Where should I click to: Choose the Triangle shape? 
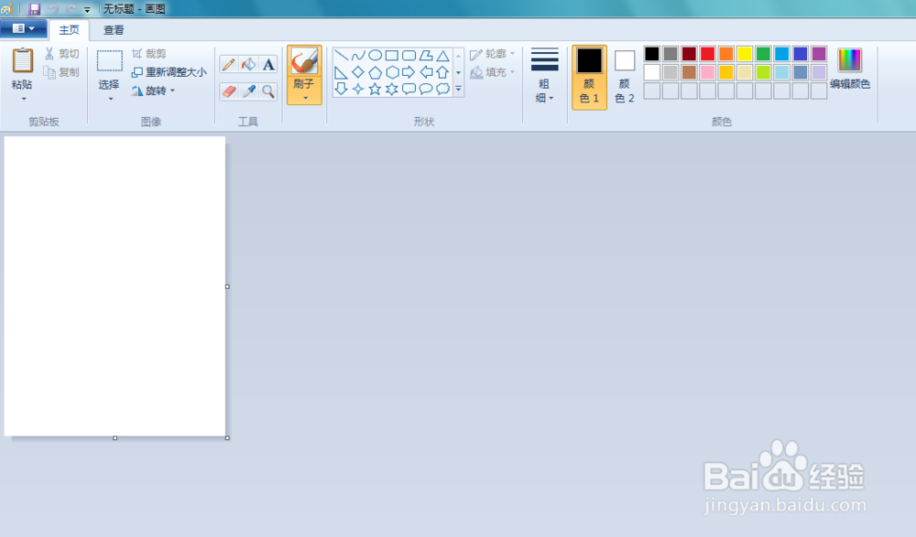(x=442, y=56)
